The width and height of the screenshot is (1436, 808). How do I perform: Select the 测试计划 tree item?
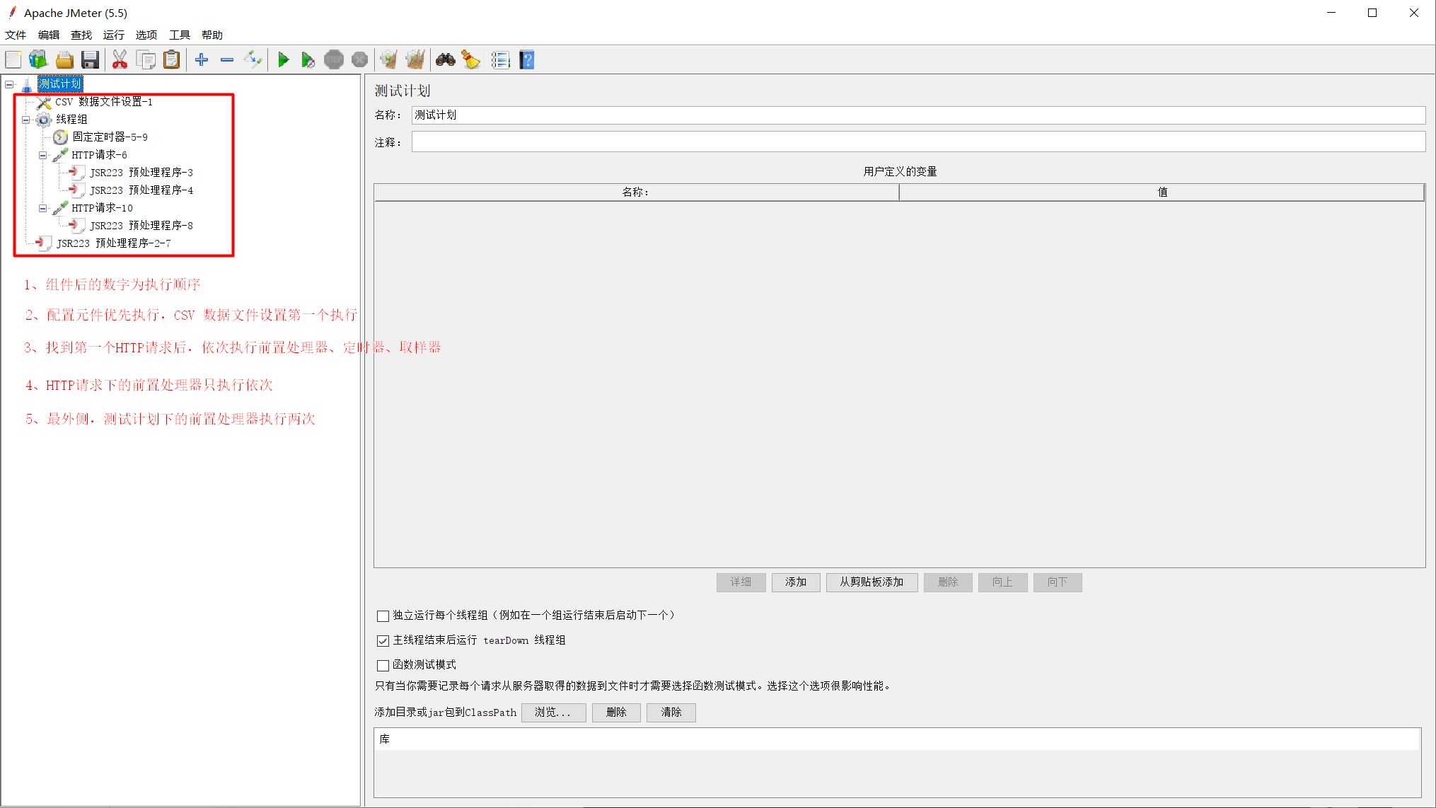(60, 84)
